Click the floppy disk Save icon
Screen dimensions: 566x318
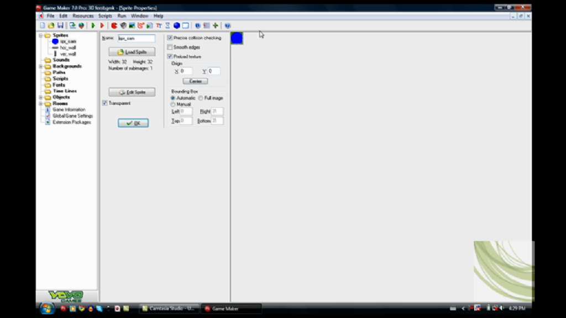point(60,25)
